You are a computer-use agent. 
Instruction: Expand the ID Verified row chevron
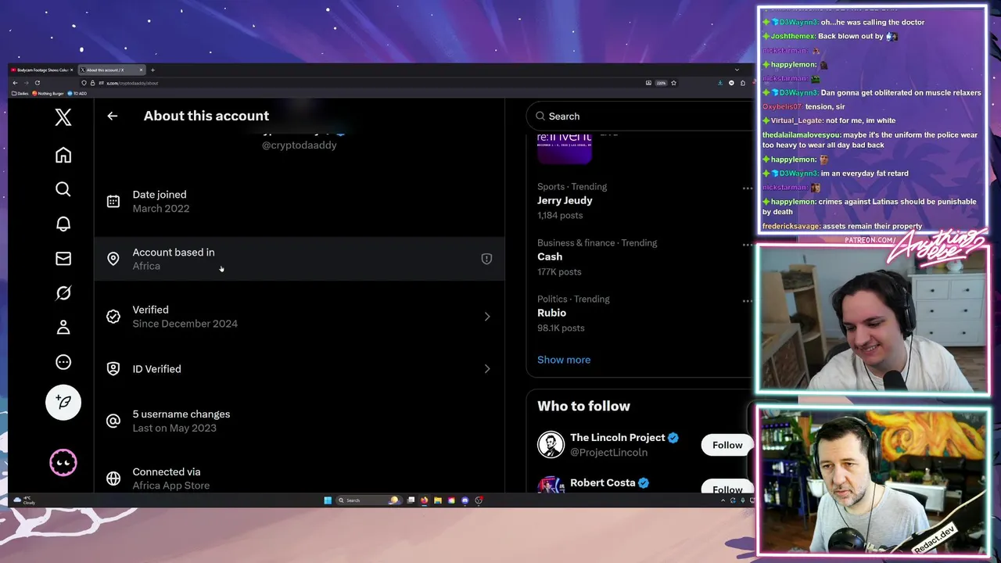pyautogui.click(x=486, y=369)
